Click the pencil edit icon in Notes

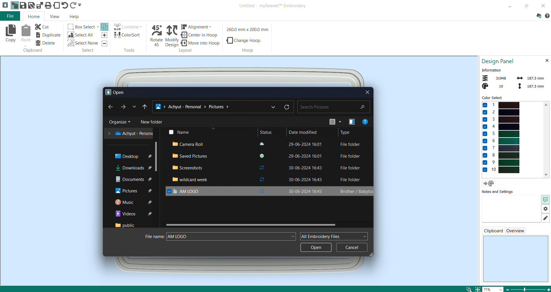pos(545,218)
